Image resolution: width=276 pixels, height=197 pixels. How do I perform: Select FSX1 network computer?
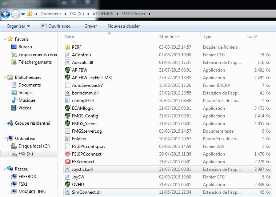(x=23, y=184)
